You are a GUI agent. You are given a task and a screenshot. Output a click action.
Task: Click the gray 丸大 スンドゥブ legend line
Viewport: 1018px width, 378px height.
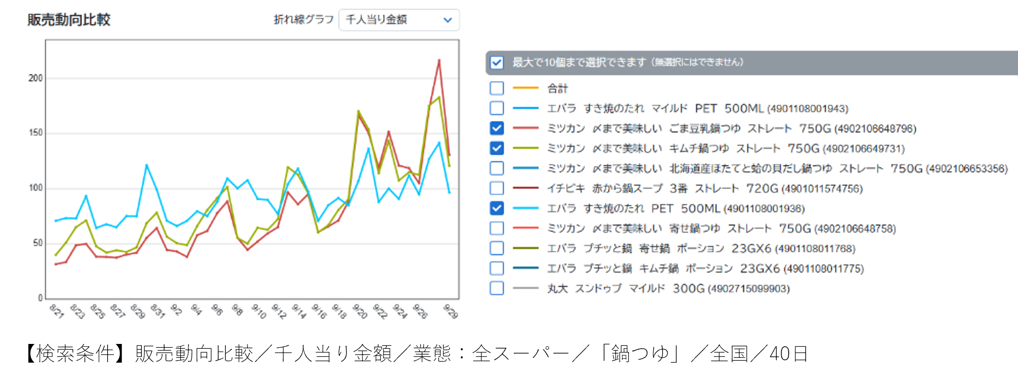pyautogui.click(x=525, y=288)
